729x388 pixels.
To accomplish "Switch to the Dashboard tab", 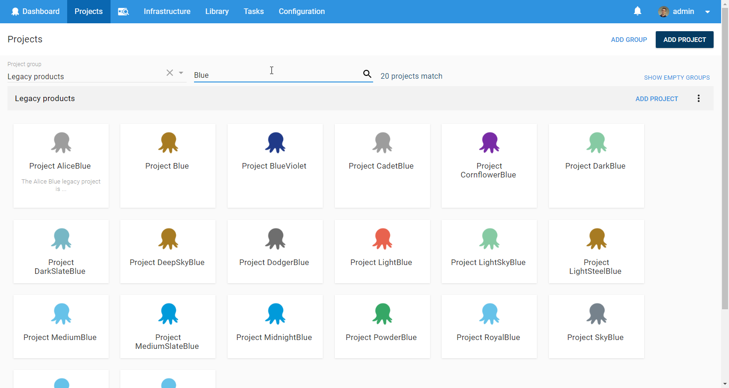I will [x=35, y=11].
